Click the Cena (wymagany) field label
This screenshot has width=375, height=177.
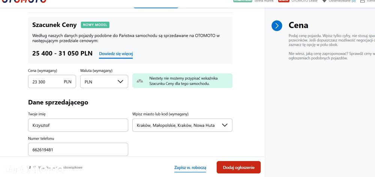[43, 70]
